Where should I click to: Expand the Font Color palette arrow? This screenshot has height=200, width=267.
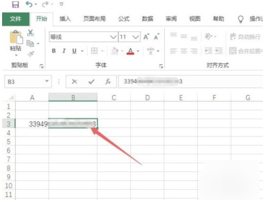(138, 51)
